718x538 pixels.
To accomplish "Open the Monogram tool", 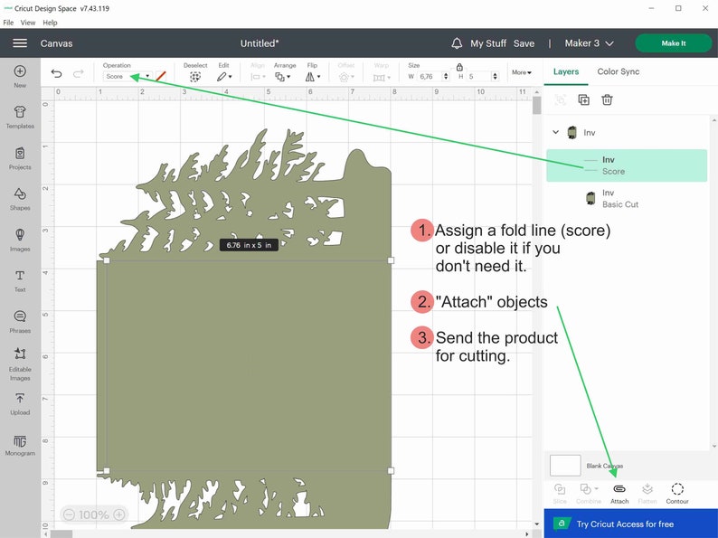I will pyautogui.click(x=20, y=445).
